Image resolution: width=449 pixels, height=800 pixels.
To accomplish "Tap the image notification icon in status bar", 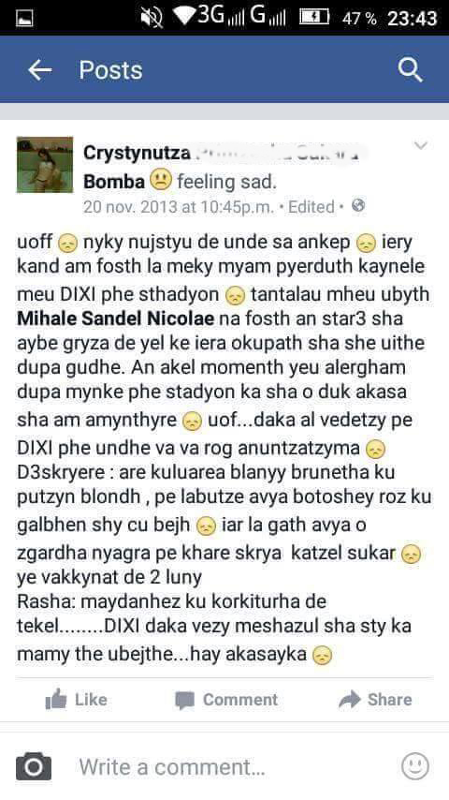I will click(x=25, y=19).
